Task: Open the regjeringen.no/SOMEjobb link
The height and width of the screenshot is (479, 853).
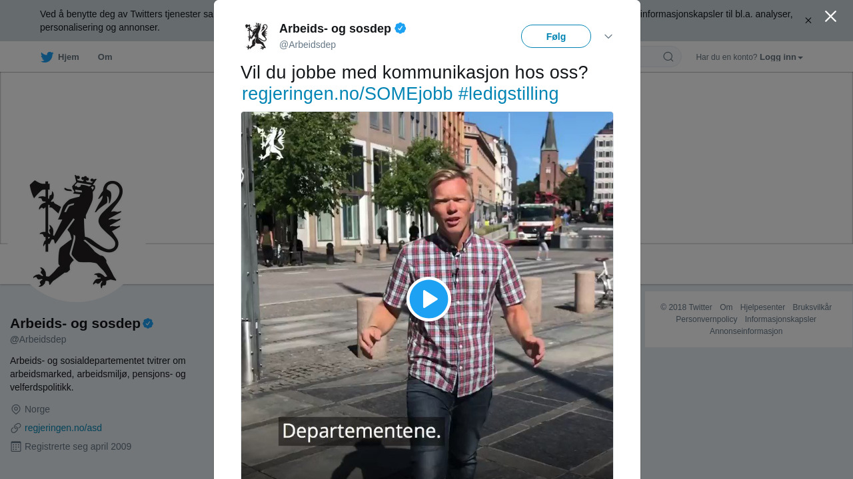Action: point(347,94)
